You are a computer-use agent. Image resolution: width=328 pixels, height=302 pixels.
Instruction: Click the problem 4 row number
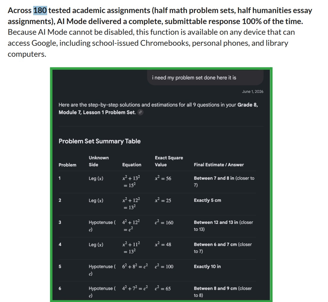click(60, 244)
